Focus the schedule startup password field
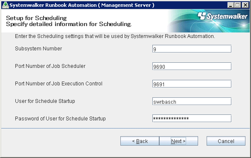This screenshot has height=158, width=251. coord(192,118)
